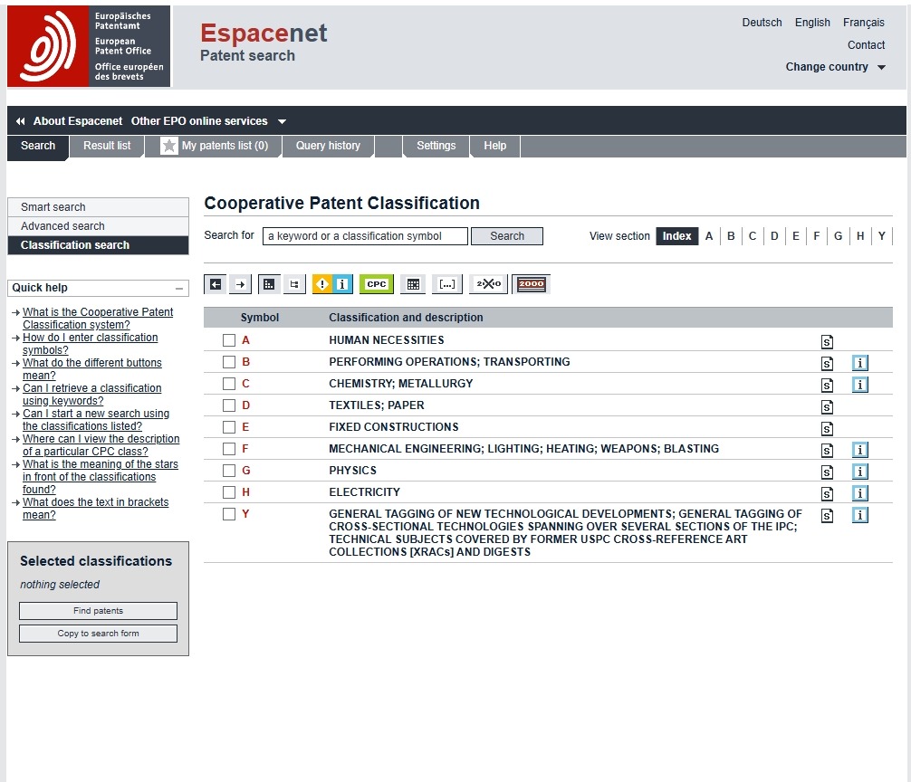
Task: Switch to the Result list tab
Action: (107, 146)
